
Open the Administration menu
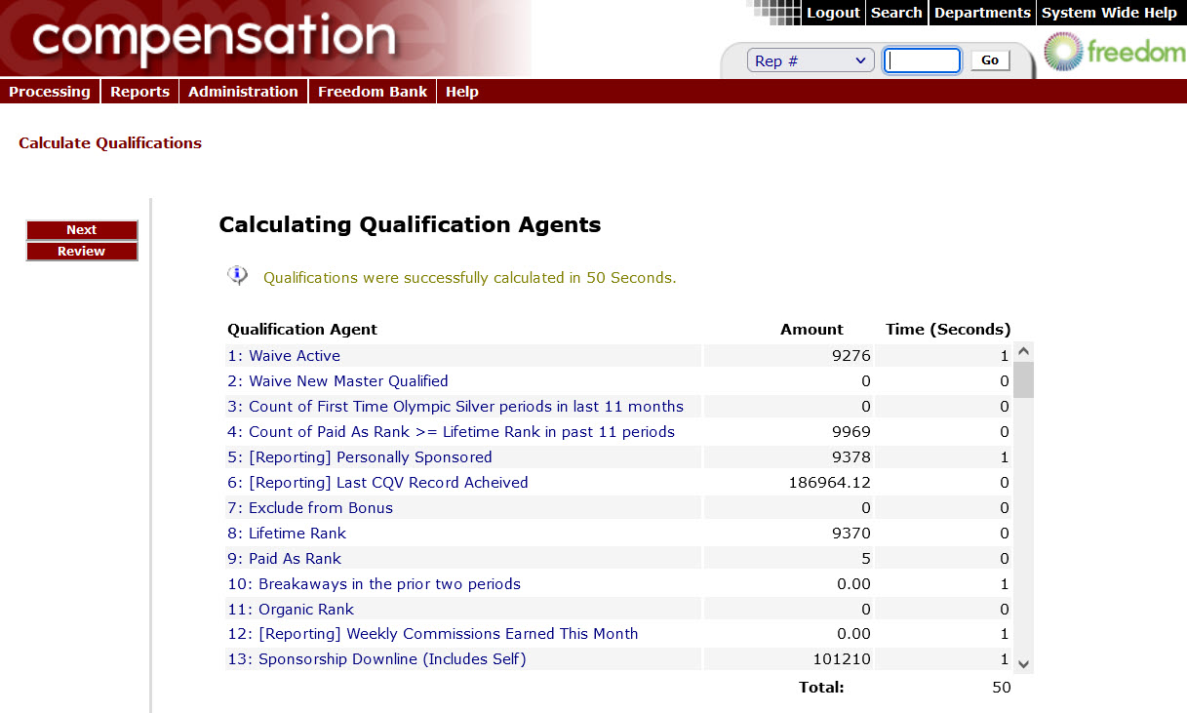tap(243, 92)
